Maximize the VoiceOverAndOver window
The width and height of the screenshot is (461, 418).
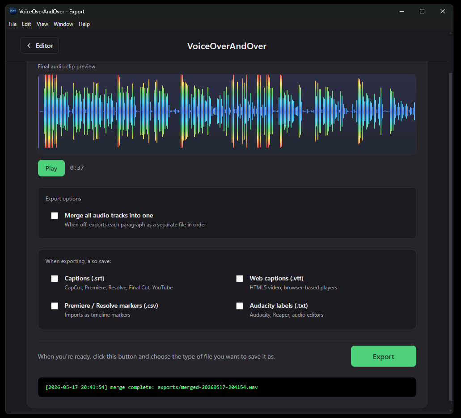pos(422,12)
